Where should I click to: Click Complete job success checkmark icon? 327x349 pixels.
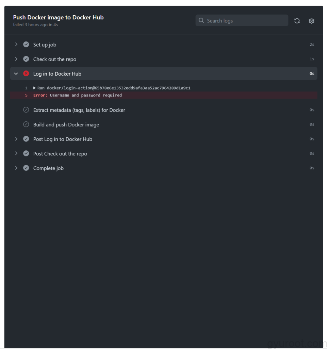(x=26, y=168)
